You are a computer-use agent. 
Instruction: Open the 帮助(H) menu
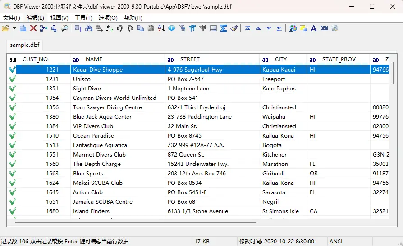click(x=133, y=18)
